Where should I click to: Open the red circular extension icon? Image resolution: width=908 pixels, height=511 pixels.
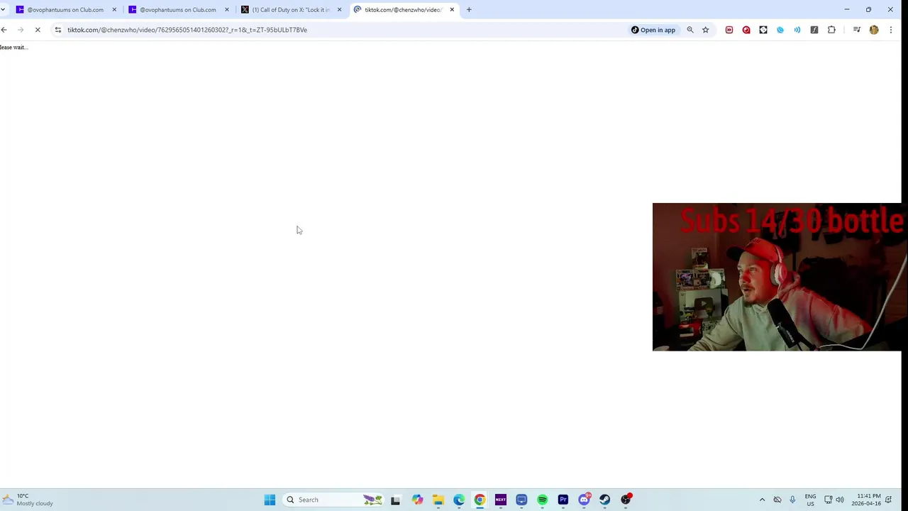746,30
